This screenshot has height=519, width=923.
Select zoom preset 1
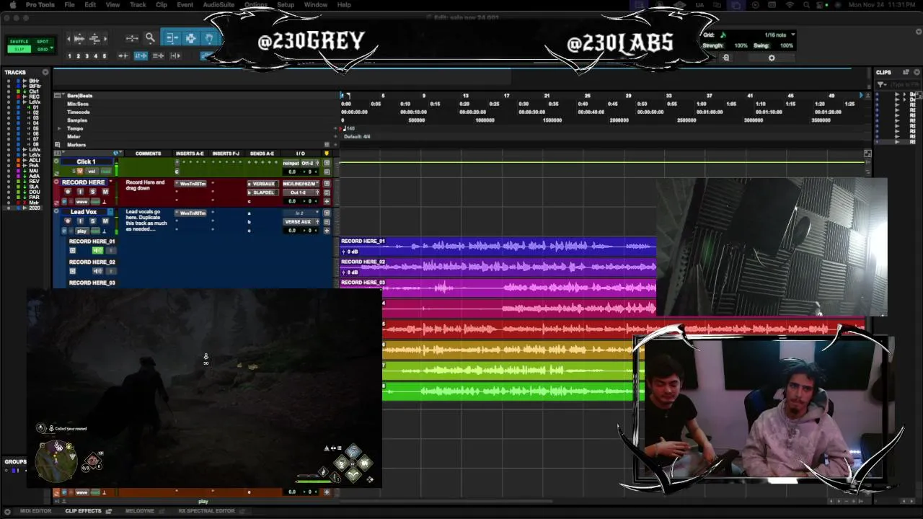[x=70, y=56]
